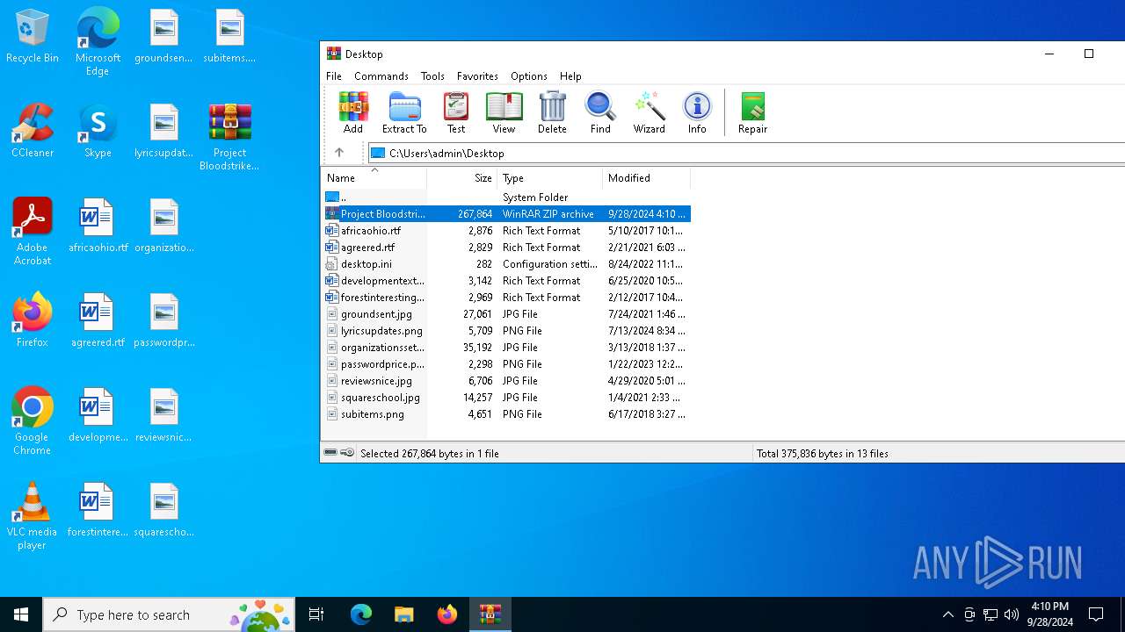
Task: Open the File menu
Action: tap(334, 76)
